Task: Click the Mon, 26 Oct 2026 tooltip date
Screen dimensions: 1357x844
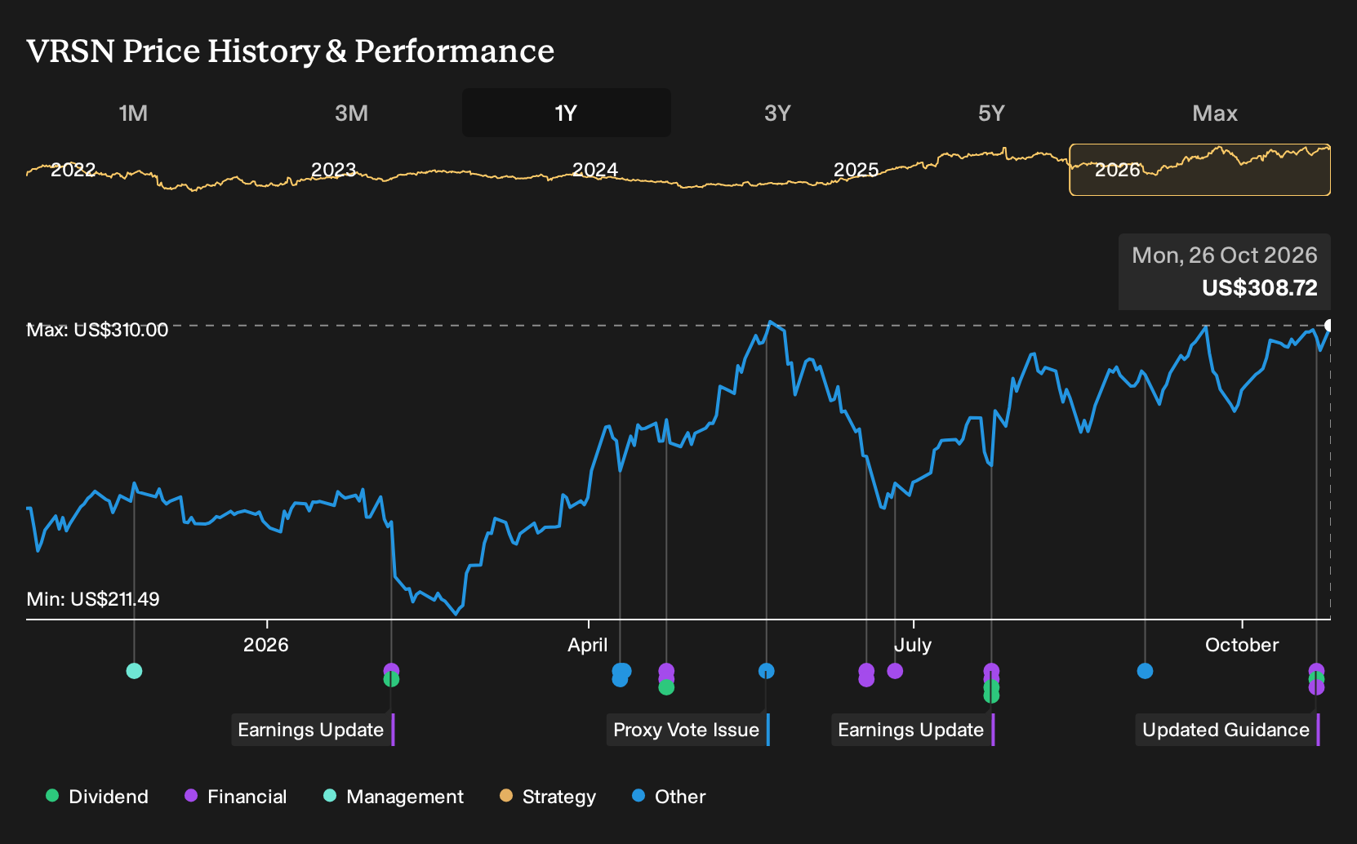Action: point(1225,255)
